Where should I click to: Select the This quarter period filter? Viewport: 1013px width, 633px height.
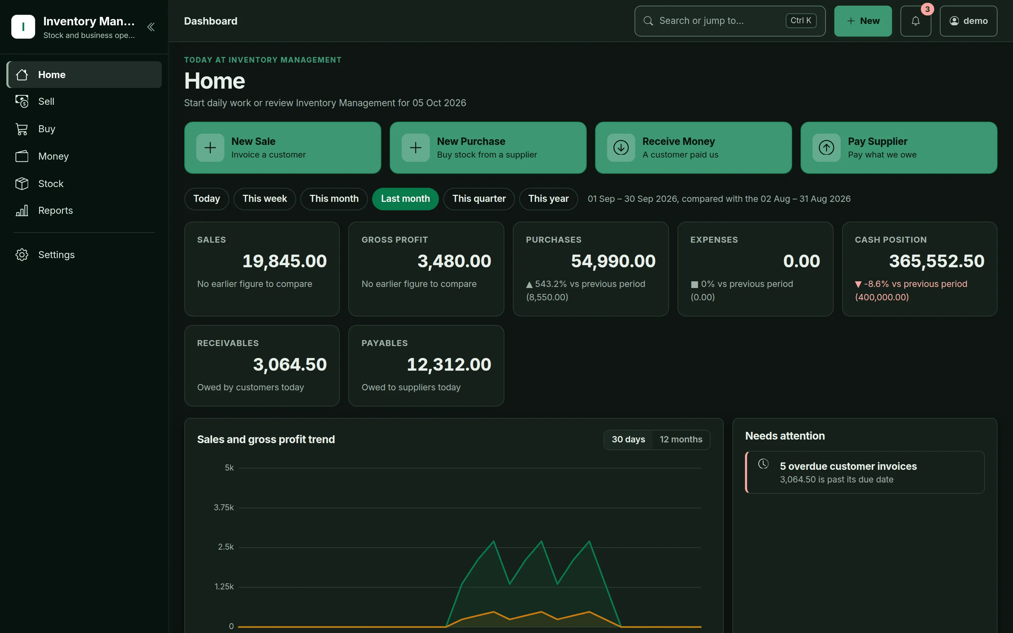tap(479, 199)
